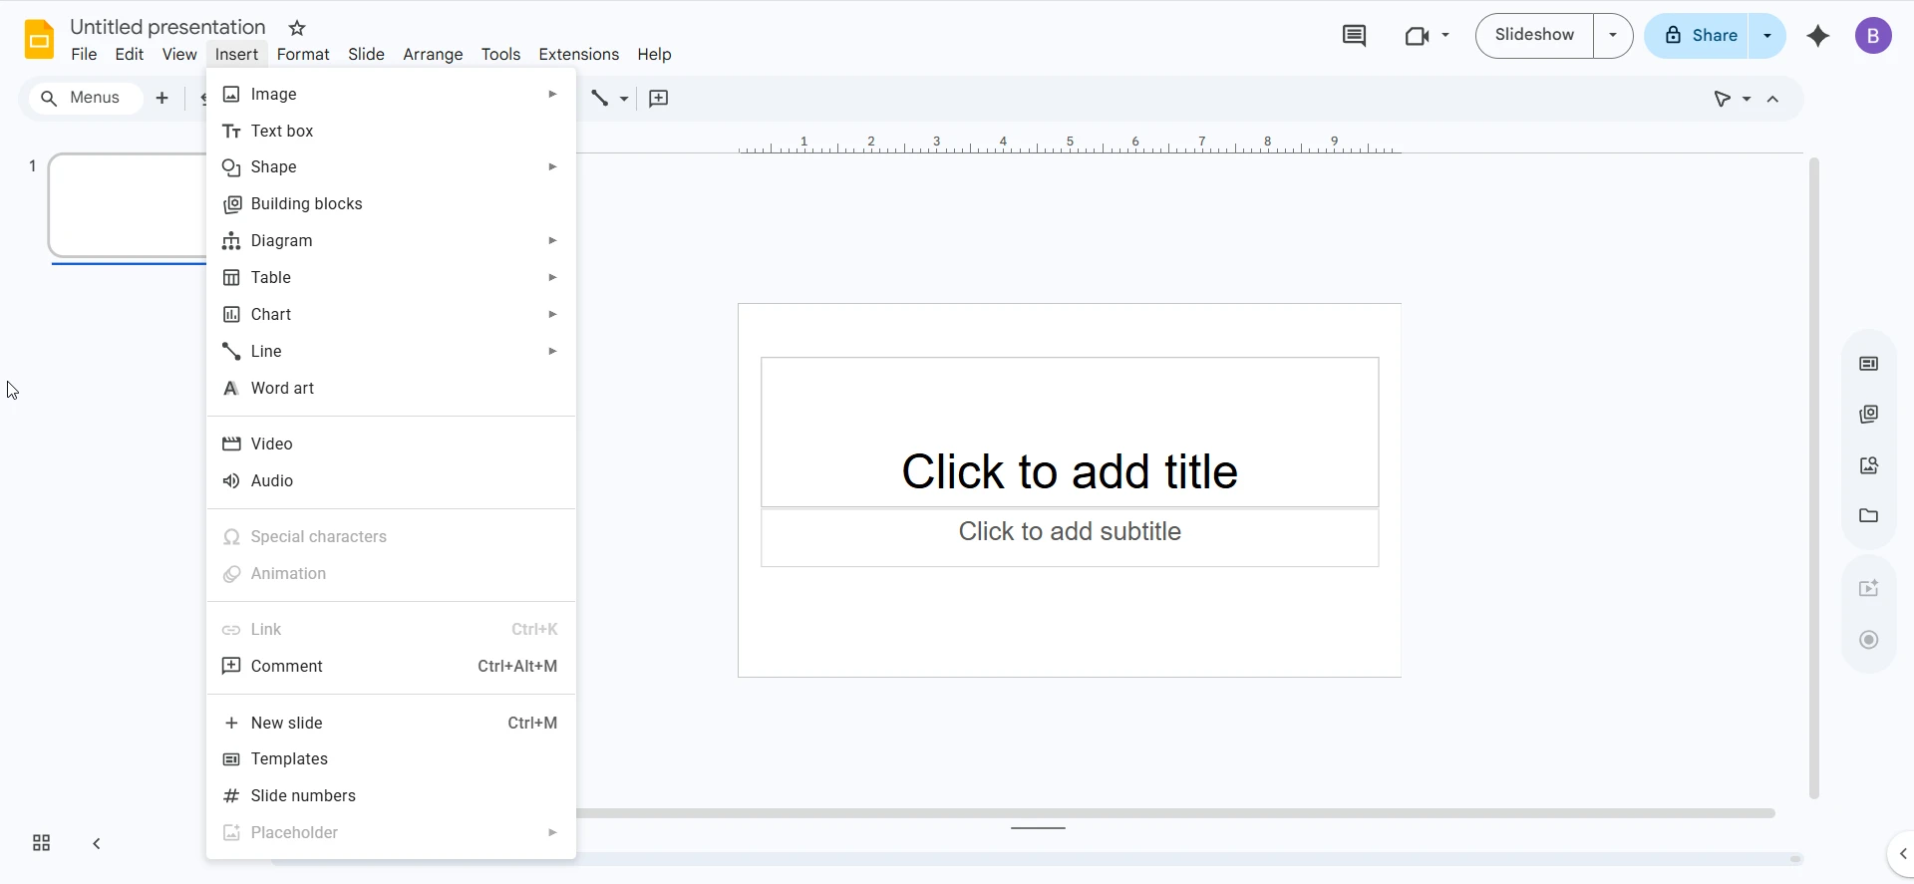Click the Slideshow button
Image resolution: width=1914 pixels, height=884 pixels.
pos(1534,36)
